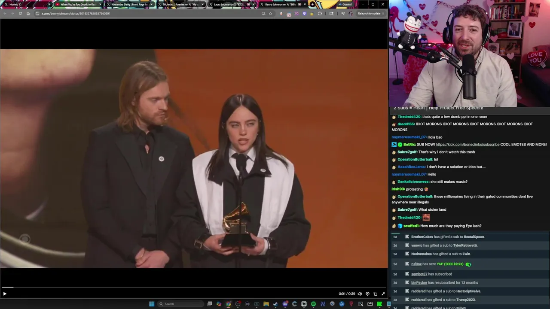Click the 0:01 / 0:39 video time display
Viewport: 550px width, 309px height.
[x=347, y=294]
